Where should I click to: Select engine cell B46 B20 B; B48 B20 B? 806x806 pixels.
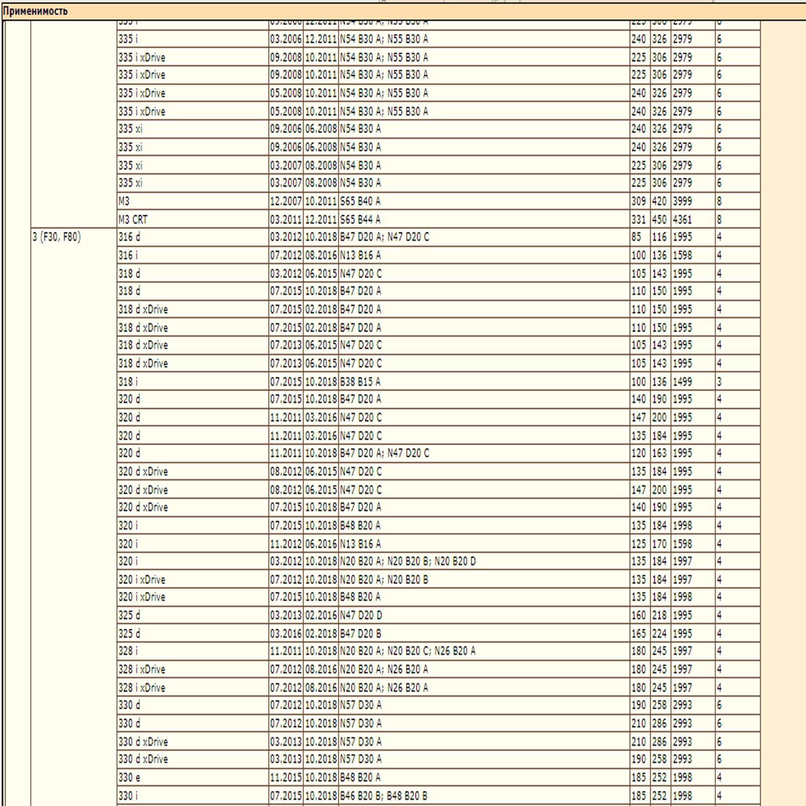point(484,795)
